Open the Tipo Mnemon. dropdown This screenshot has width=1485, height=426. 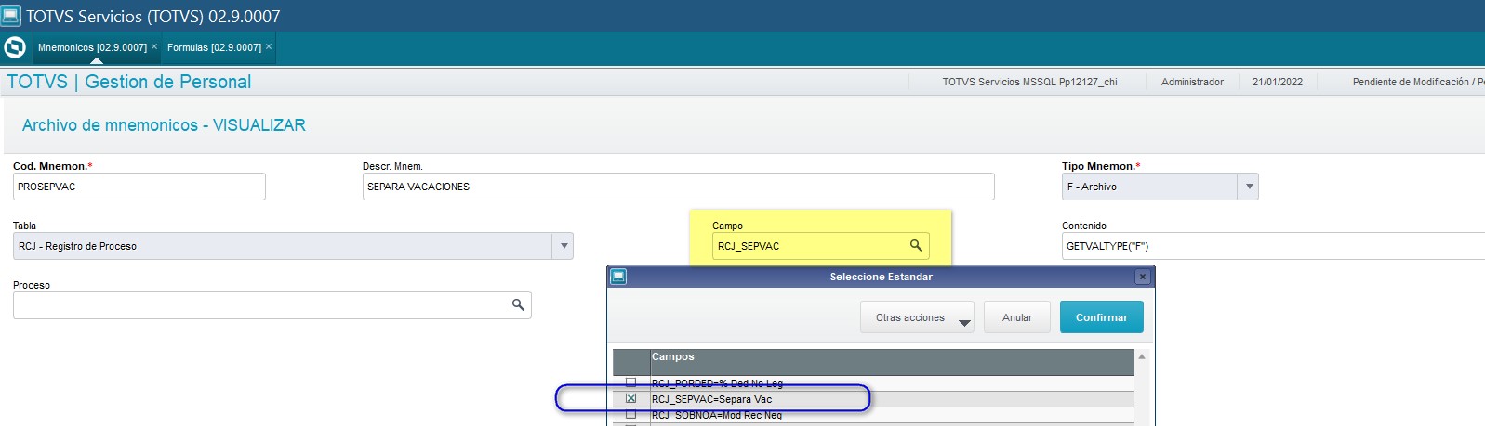[x=1249, y=187]
